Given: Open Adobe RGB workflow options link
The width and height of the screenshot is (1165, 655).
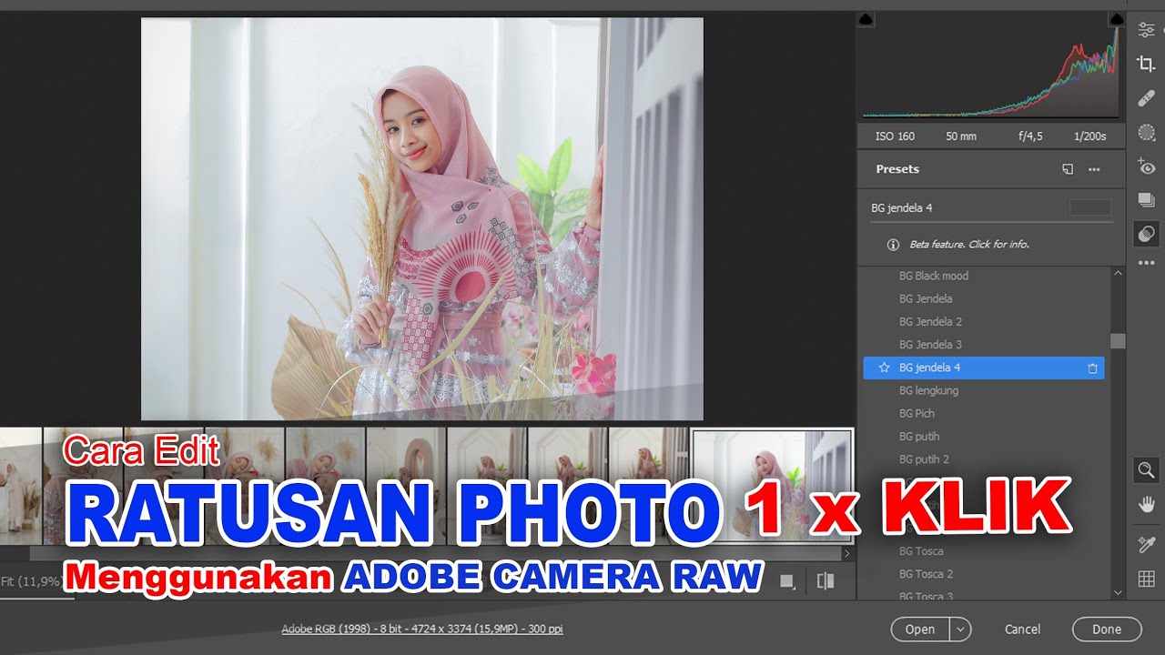Looking at the screenshot, I should tap(422, 629).
